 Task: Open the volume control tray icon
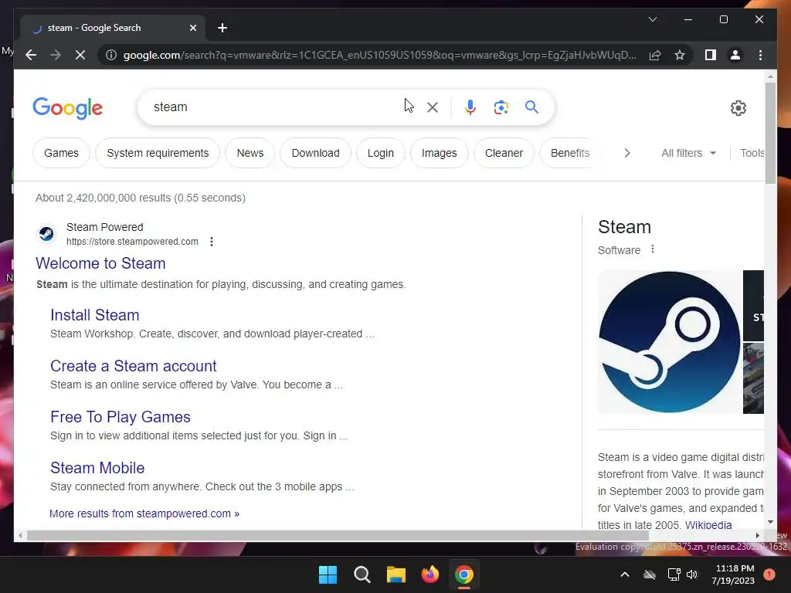(x=692, y=574)
